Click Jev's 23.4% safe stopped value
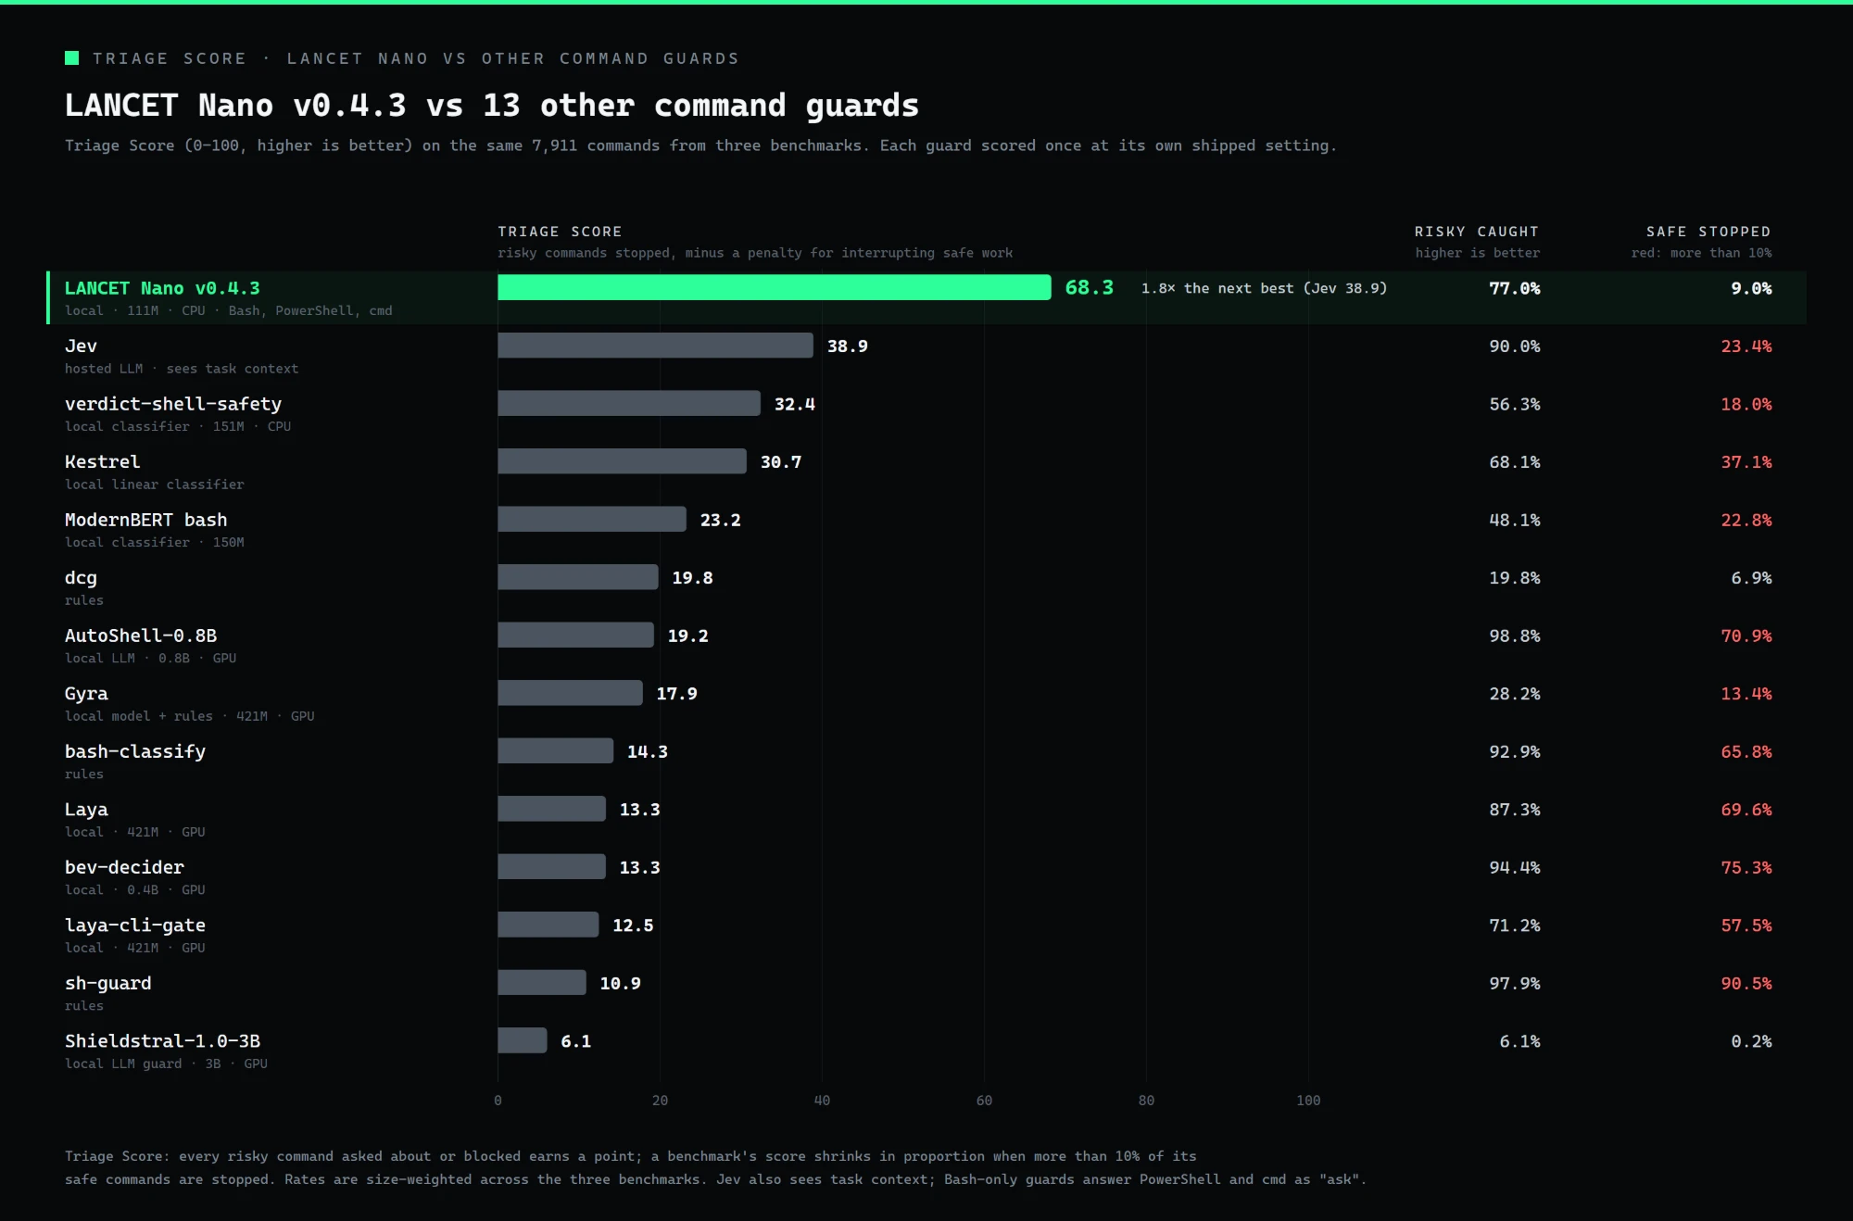The width and height of the screenshot is (1853, 1221). point(1746,346)
